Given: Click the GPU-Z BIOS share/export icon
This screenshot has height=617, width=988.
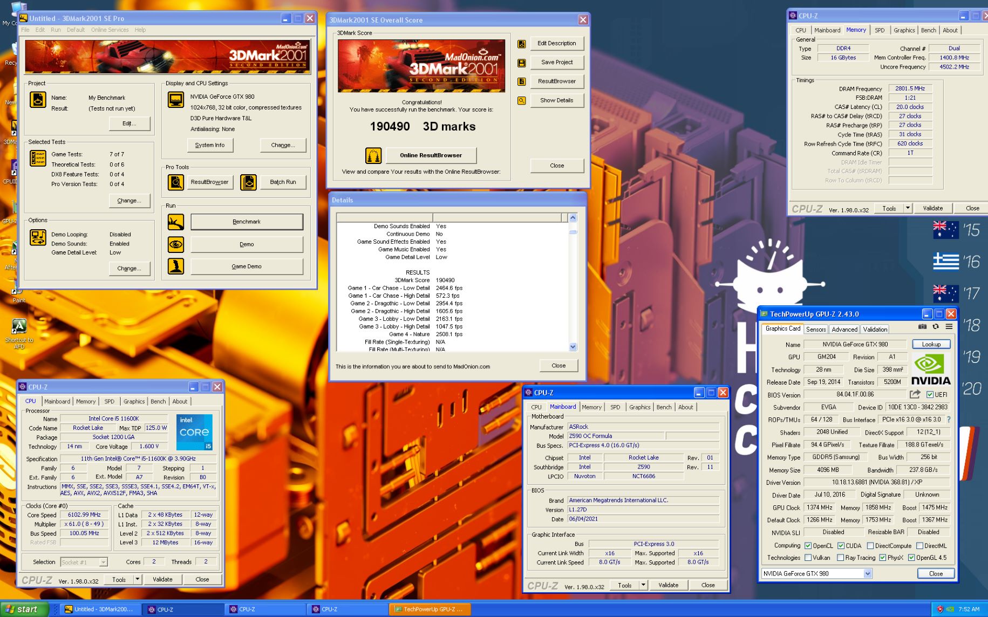Looking at the screenshot, I should (x=915, y=394).
